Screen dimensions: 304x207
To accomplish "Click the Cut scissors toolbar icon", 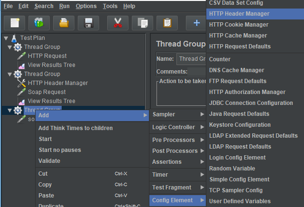I will [118, 23].
